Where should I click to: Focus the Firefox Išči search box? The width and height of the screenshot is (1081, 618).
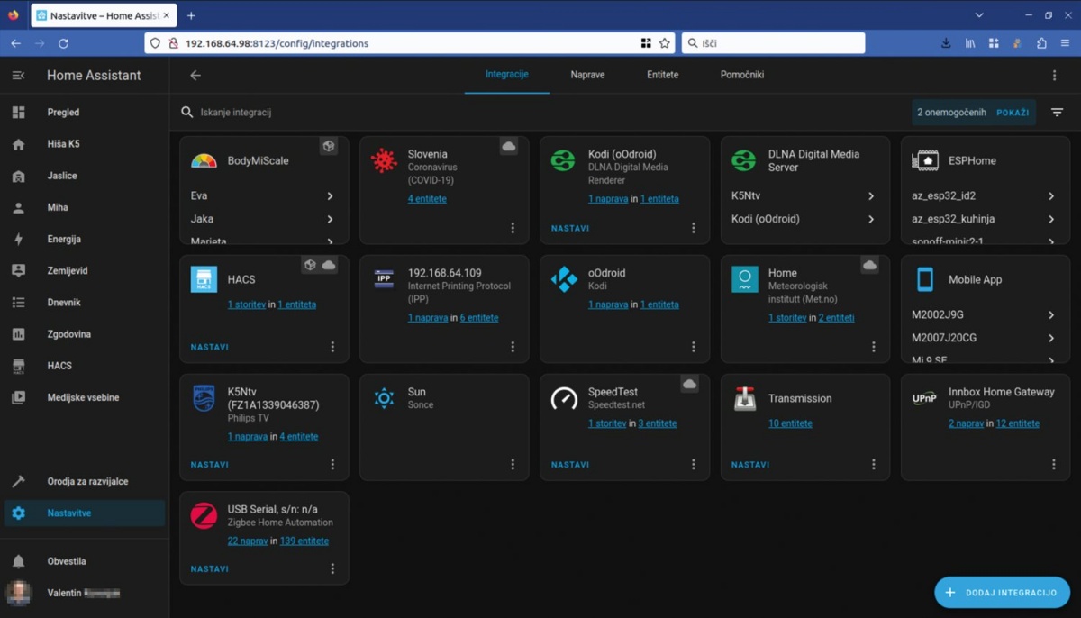[x=773, y=43]
